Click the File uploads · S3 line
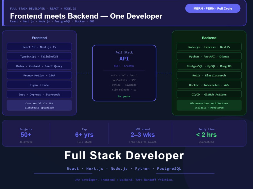 [124, 90]
